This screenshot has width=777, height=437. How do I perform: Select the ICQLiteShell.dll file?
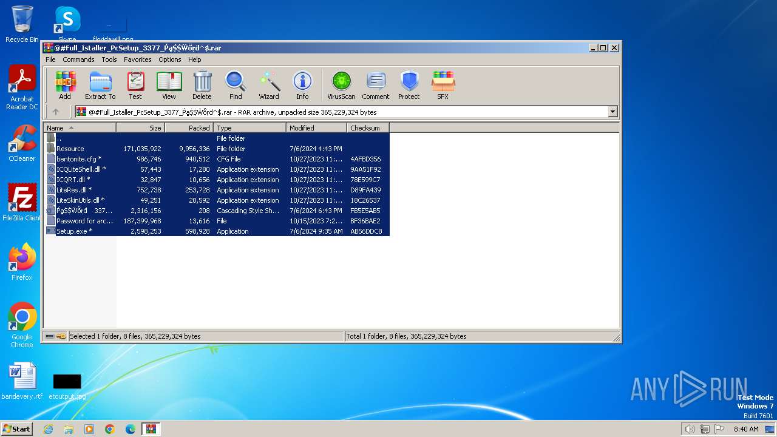click(x=217, y=169)
